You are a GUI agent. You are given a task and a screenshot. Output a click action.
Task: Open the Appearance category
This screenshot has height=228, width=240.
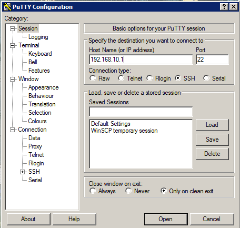pyautogui.click(x=44, y=87)
